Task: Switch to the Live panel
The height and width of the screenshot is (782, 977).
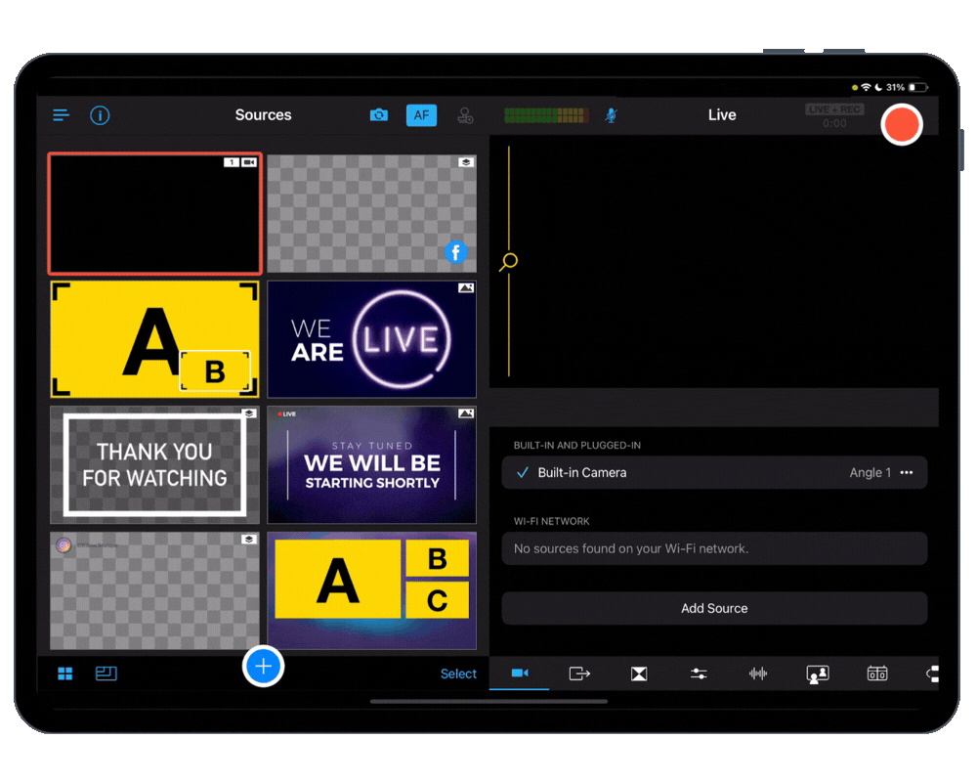Action: point(721,114)
